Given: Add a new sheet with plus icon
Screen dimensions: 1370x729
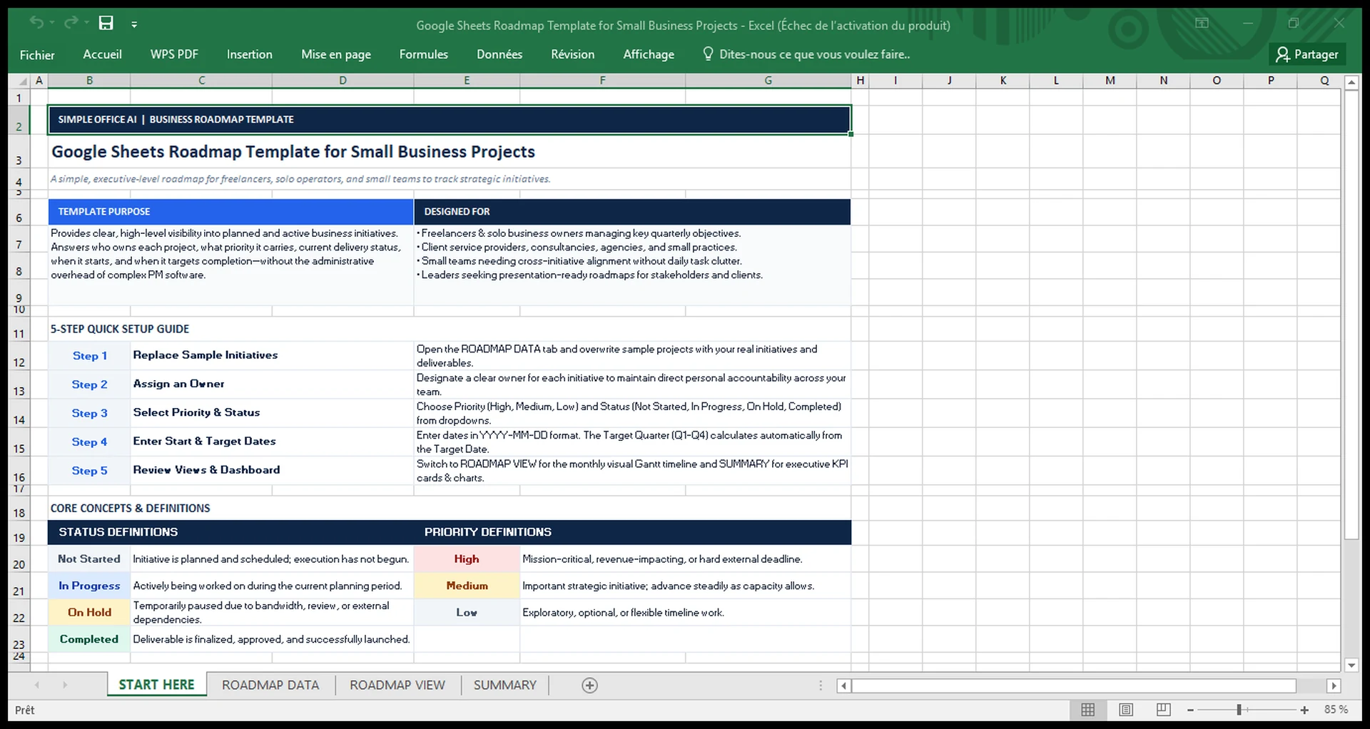Looking at the screenshot, I should click(x=589, y=685).
